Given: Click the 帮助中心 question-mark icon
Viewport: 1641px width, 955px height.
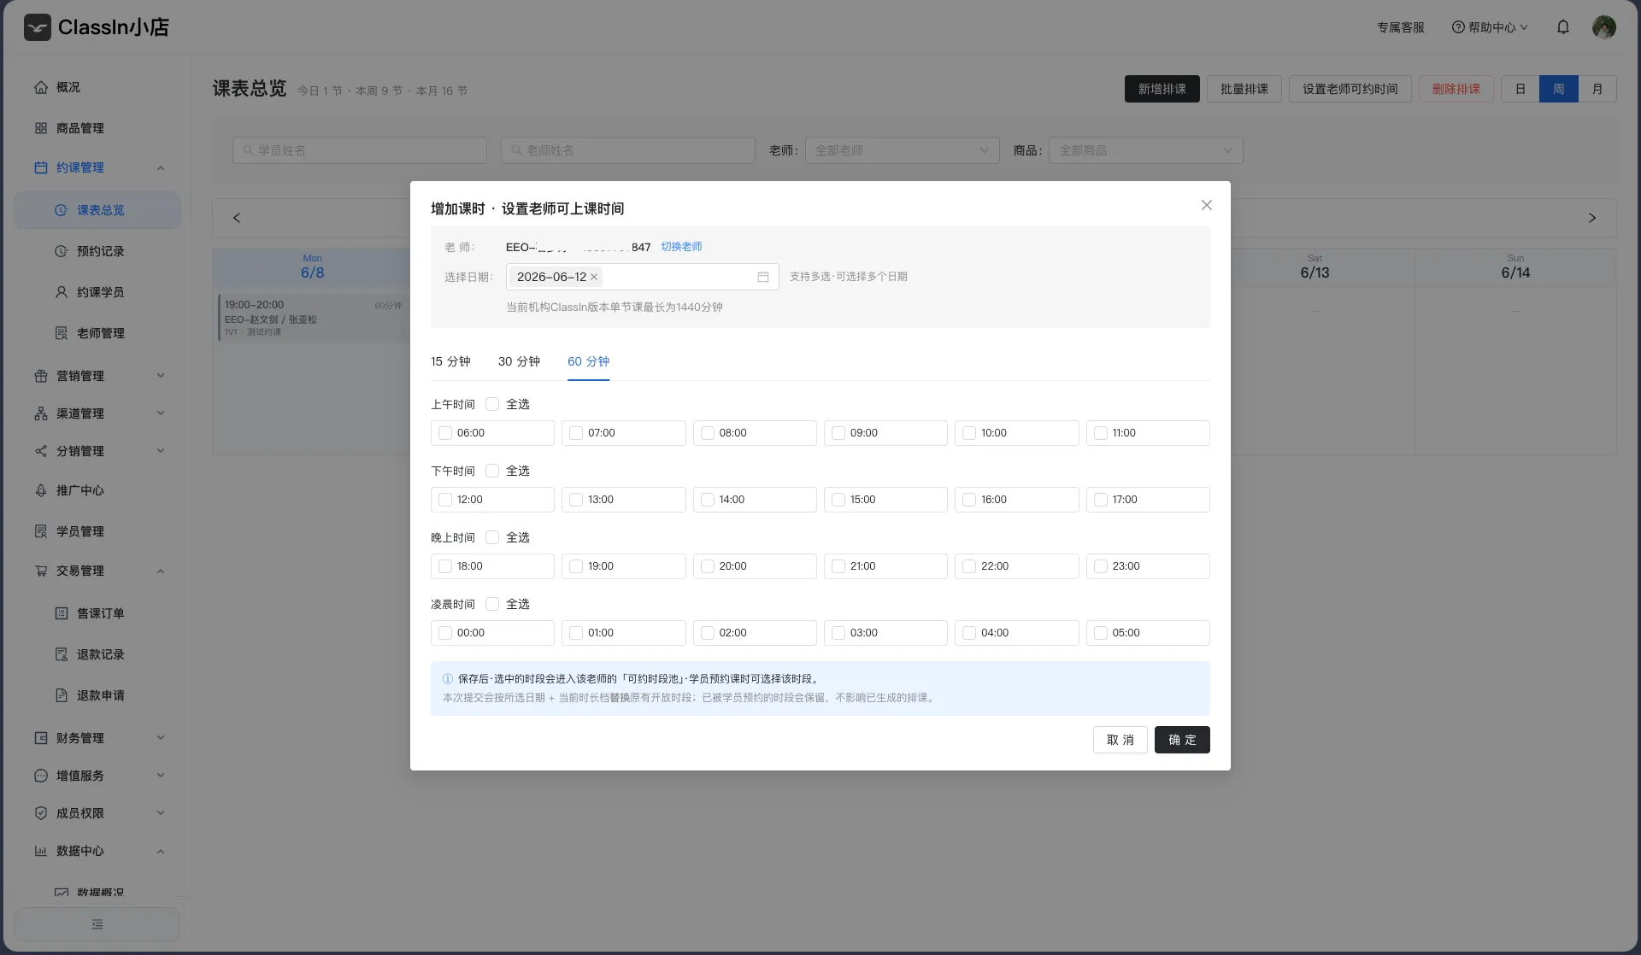Looking at the screenshot, I should coord(1458,27).
